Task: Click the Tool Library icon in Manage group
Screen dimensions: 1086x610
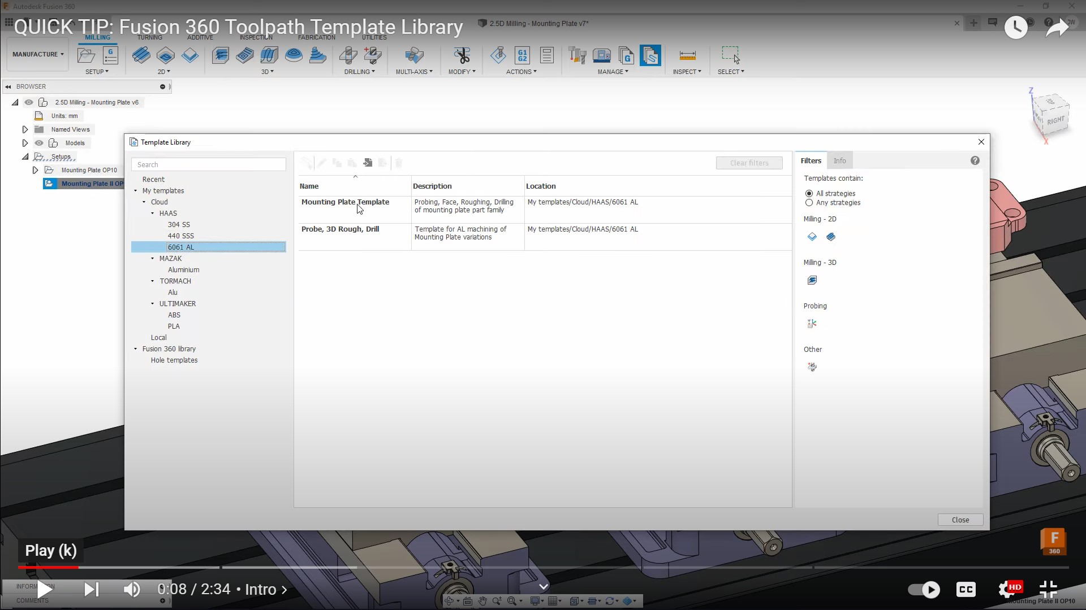Action: [x=577, y=55]
